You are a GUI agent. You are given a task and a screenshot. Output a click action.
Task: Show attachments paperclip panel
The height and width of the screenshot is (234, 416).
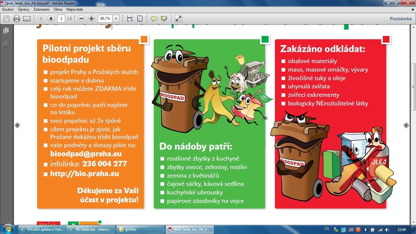6,44
